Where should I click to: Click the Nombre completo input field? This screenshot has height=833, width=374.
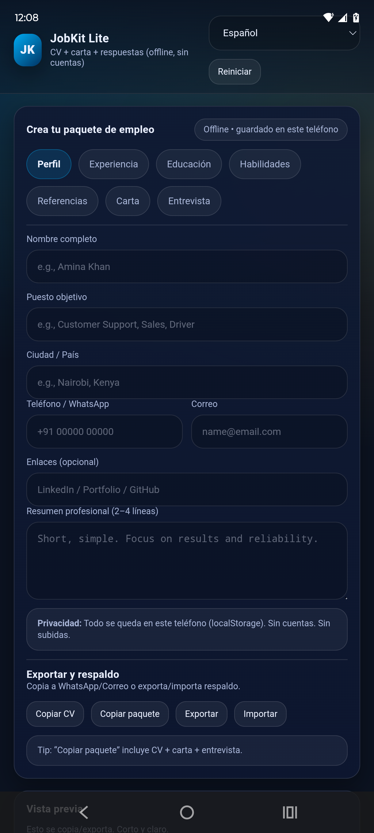click(x=186, y=267)
